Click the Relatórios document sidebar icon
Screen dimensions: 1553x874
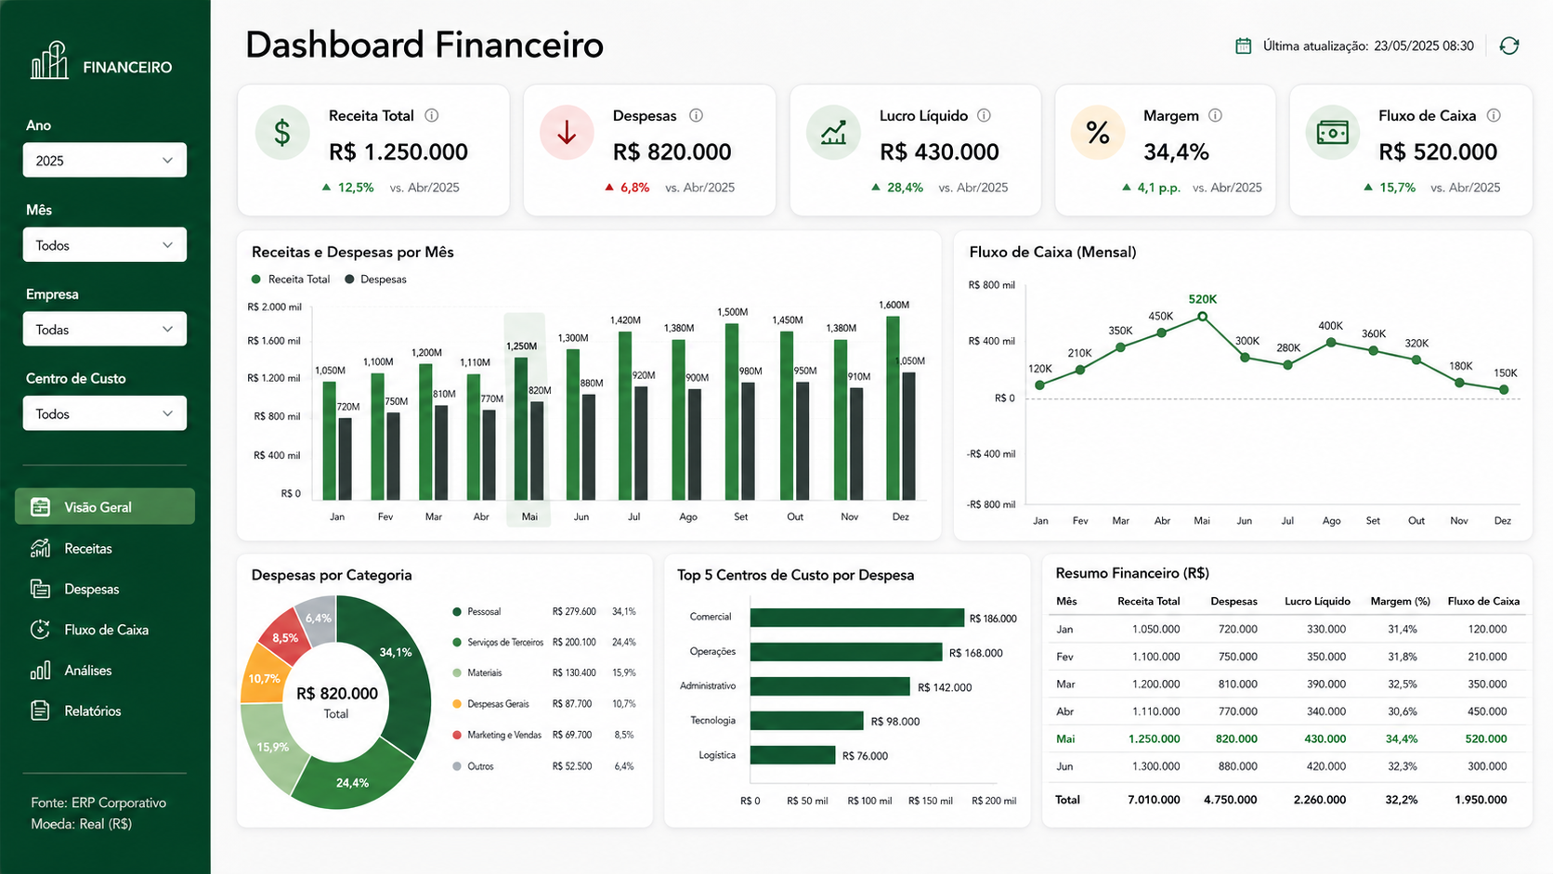click(40, 711)
